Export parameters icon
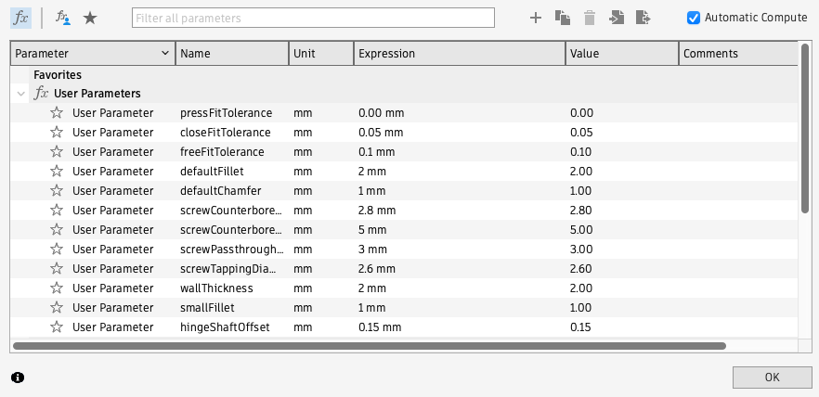Image resolution: width=819 pixels, height=397 pixels. click(643, 18)
